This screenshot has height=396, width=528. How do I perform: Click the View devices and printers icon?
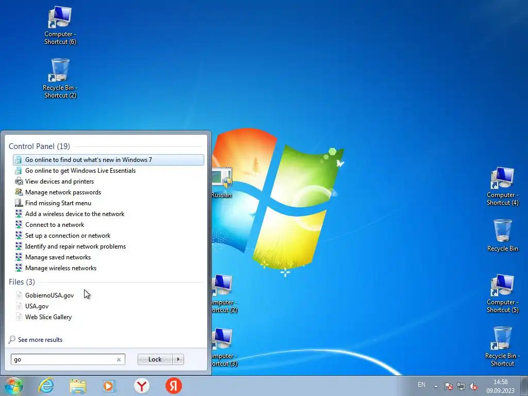click(x=19, y=181)
